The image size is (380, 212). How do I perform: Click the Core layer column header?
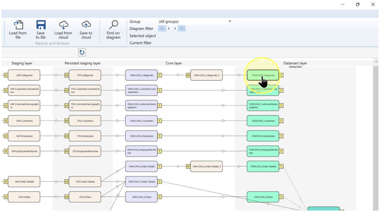174,63
